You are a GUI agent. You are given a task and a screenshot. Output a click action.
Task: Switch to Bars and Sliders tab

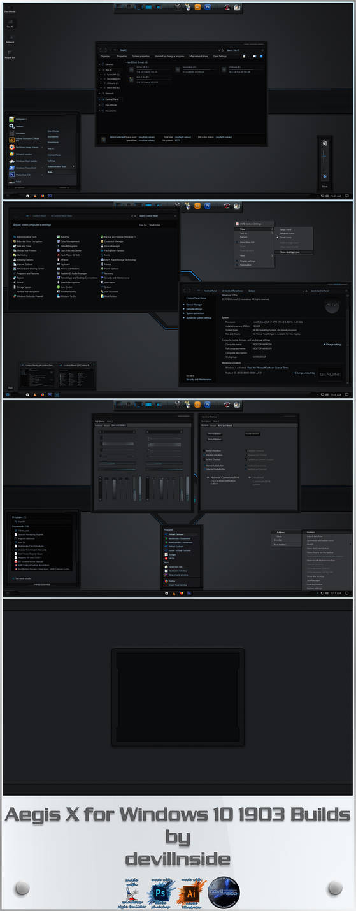[225, 426]
